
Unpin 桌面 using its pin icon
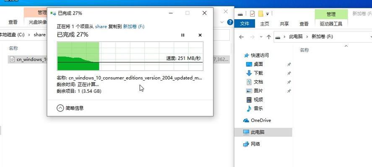289,64
